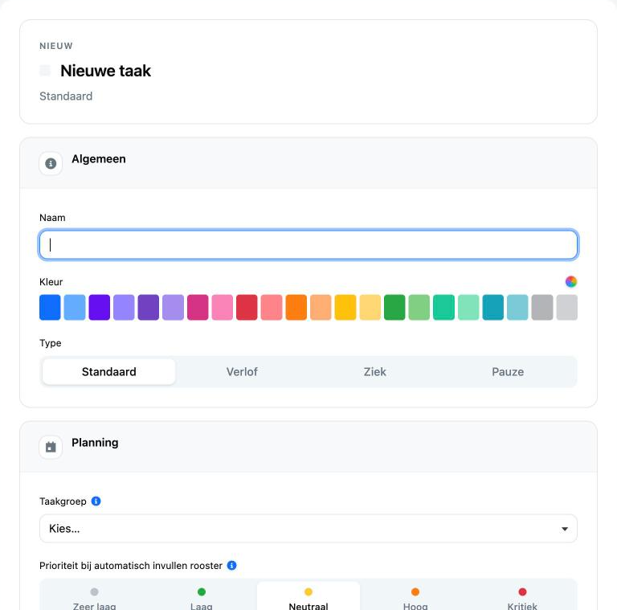Screen dimensions: 617x610
Task: Click the Taakgroep dropdown arrow
Action: [x=565, y=529]
